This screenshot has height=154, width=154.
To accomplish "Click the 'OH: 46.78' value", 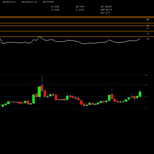I will coord(106,10).
